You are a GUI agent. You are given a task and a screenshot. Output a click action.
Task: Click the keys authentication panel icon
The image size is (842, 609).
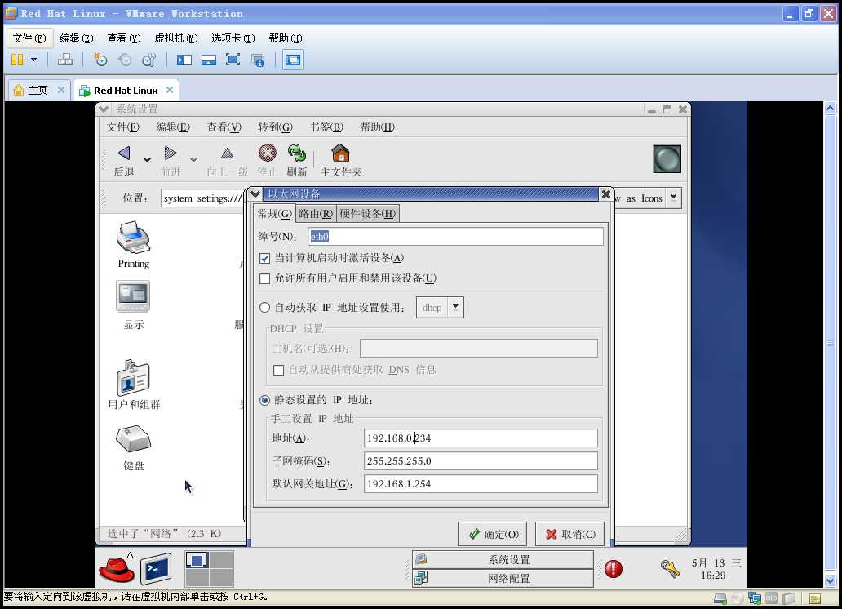(670, 569)
